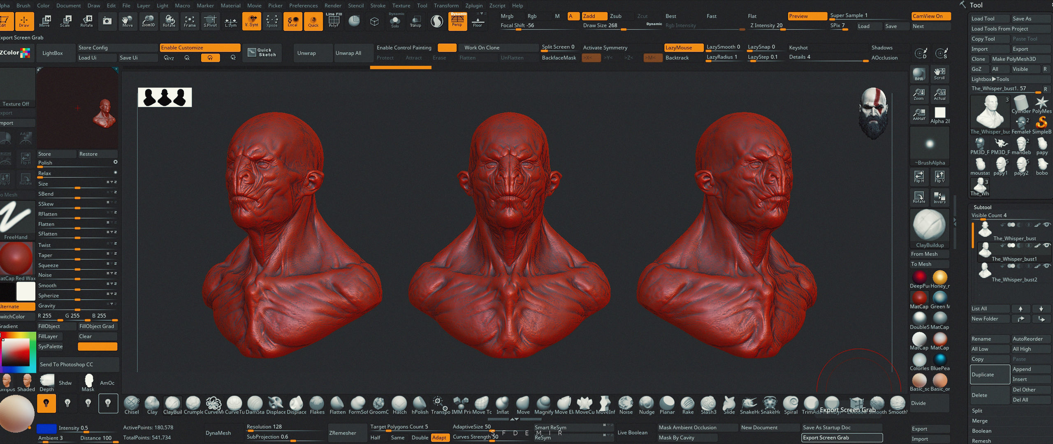Select the Chisel brush
Viewport: 1053px width, 444px height.
132,405
